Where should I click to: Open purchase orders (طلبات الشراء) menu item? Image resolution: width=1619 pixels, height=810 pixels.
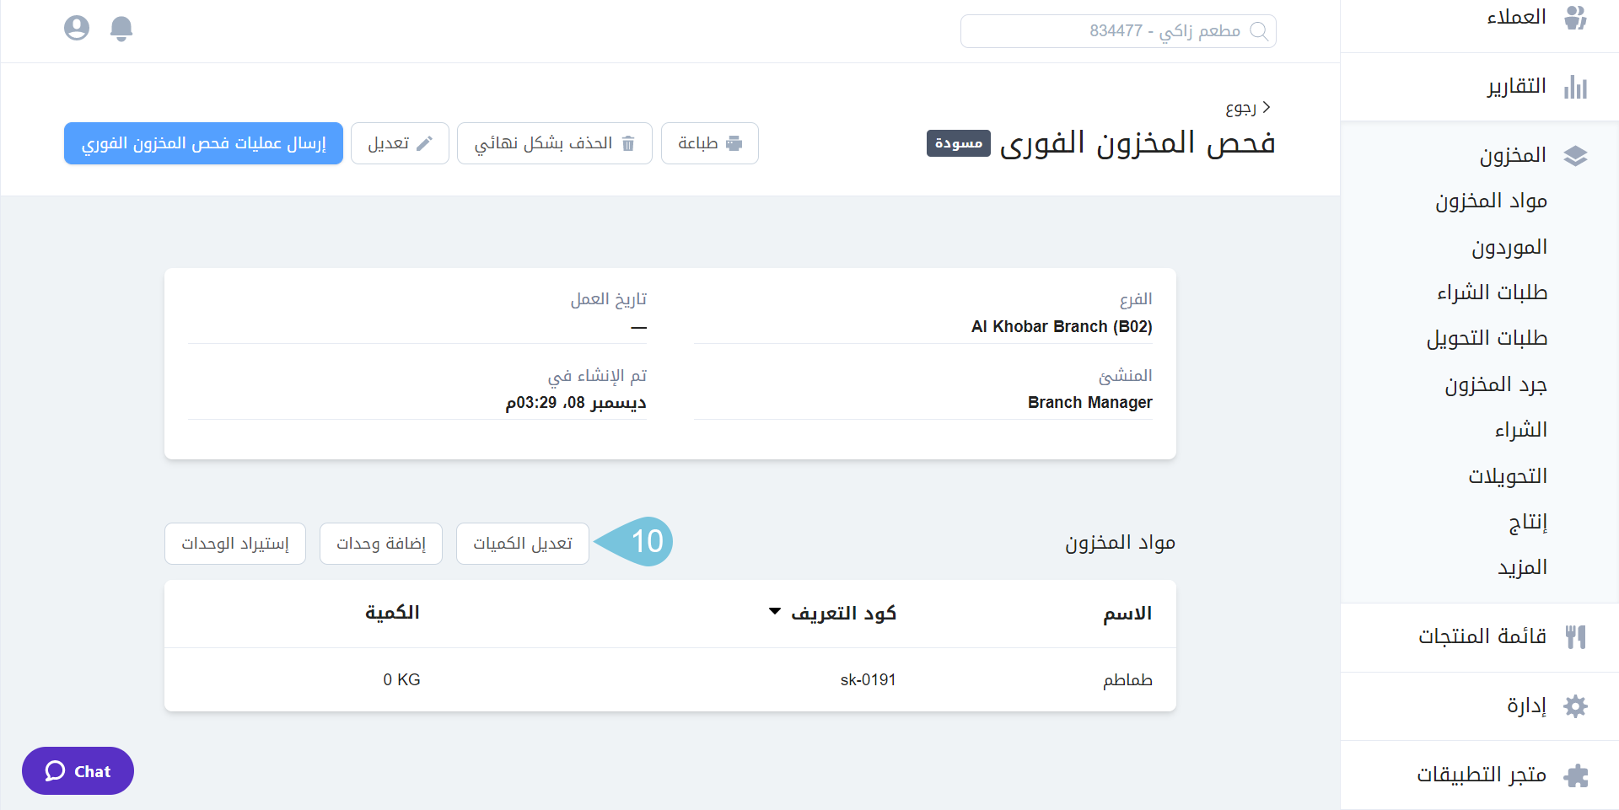click(x=1492, y=292)
